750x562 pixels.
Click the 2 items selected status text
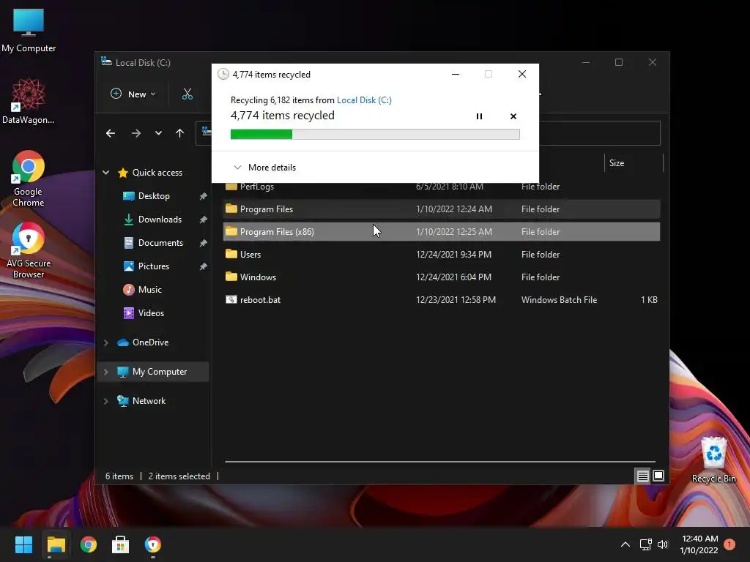click(x=179, y=476)
